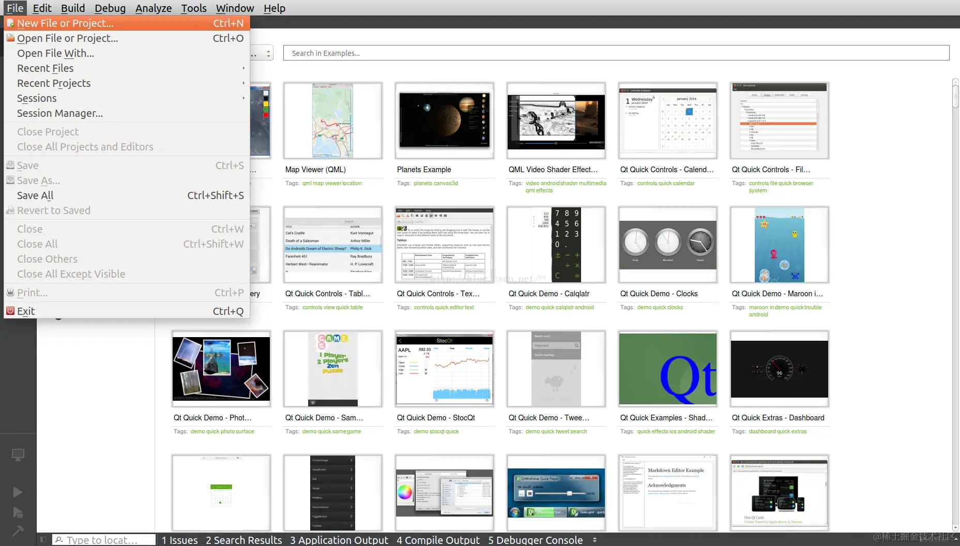Click the 'clocks' tag link

coord(675,307)
